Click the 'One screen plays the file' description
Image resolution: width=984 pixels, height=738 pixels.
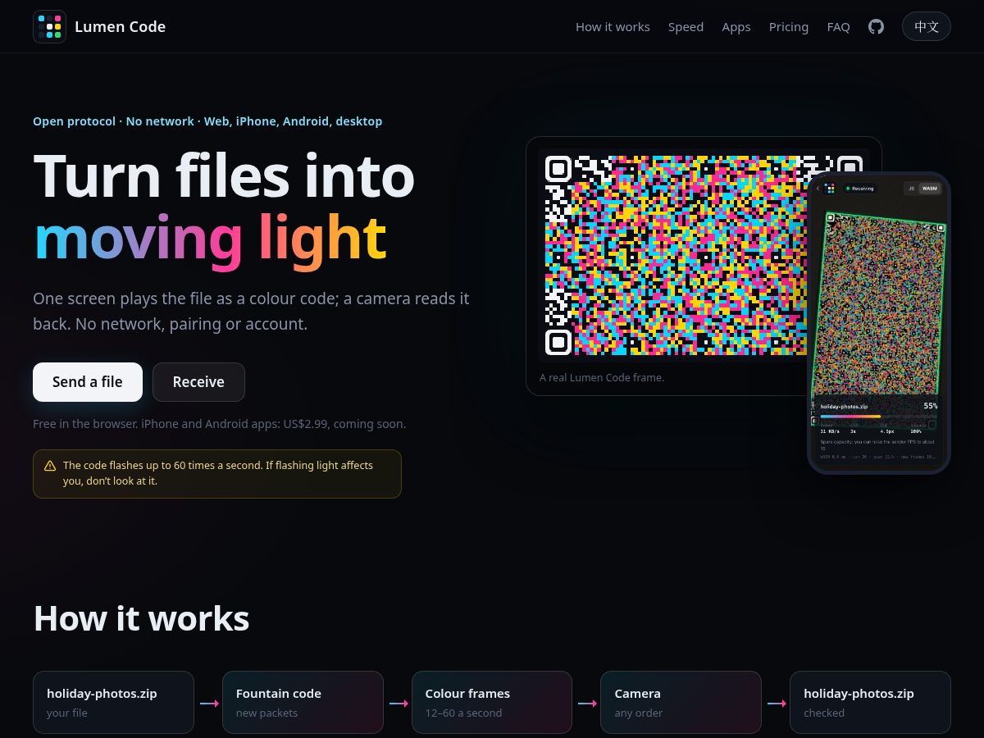point(251,312)
